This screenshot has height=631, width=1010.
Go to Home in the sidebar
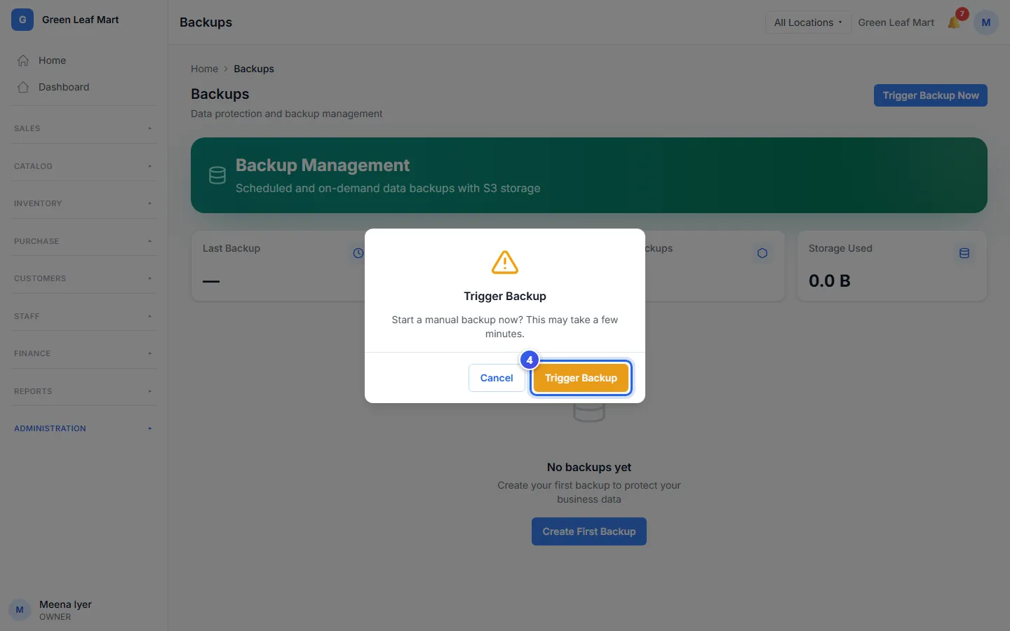click(83, 60)
